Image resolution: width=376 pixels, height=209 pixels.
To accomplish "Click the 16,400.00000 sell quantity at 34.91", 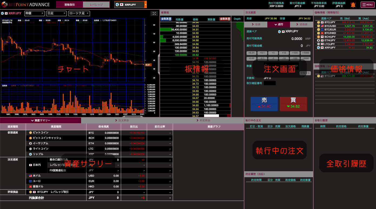I will pos(179,30).
